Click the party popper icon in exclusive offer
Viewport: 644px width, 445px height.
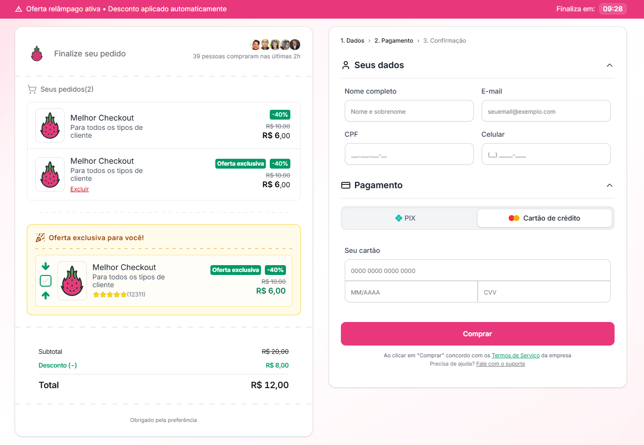(x=40, y=238)
